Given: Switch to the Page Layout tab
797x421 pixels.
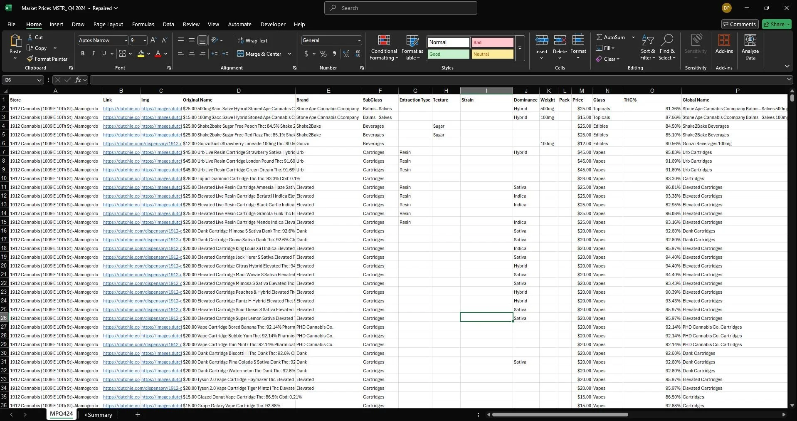Looking at the screenshot, I should pos(108,24).
